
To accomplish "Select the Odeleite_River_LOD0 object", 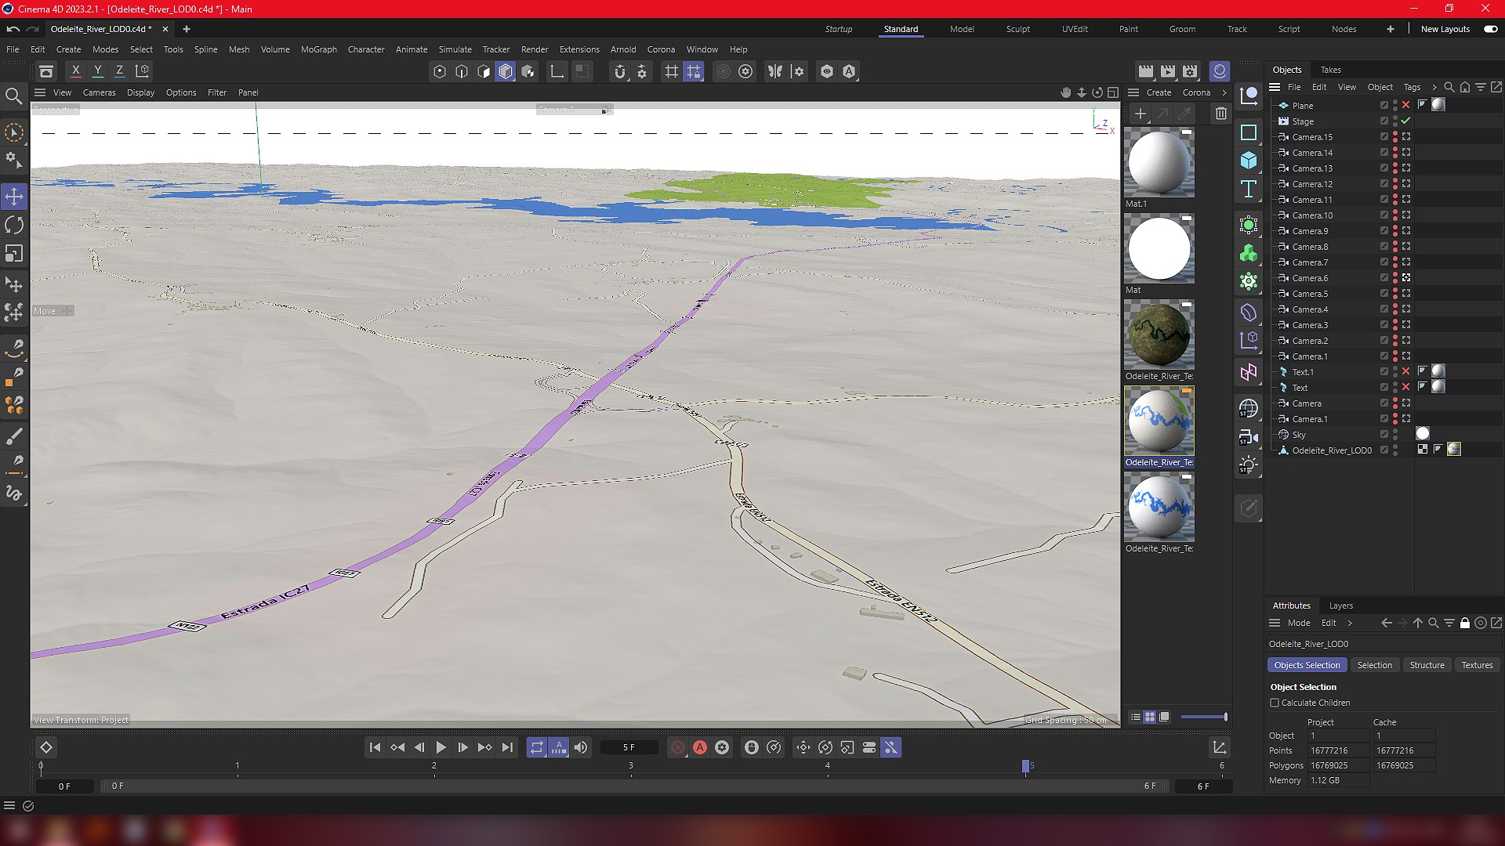I will 1332,450.
